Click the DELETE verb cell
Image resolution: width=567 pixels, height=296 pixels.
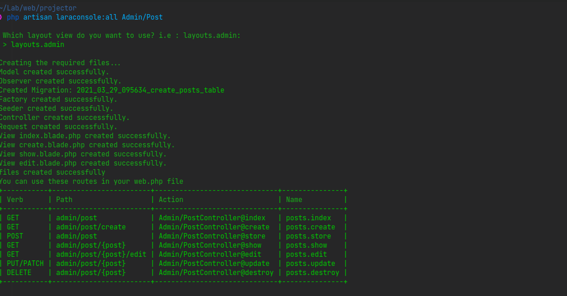19,273
